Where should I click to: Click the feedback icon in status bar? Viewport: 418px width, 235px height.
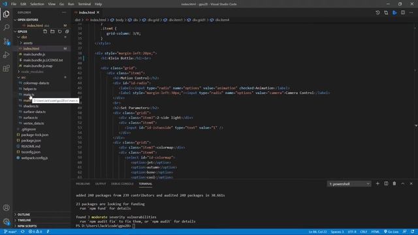[x=404, y=232]
